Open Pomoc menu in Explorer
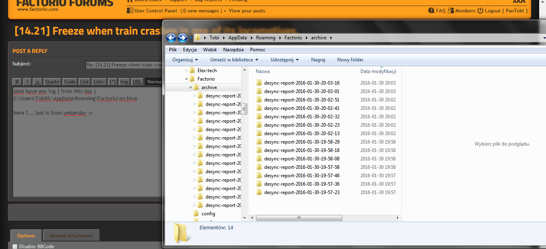This screenshot has width=546, height=249. (258, 50)
